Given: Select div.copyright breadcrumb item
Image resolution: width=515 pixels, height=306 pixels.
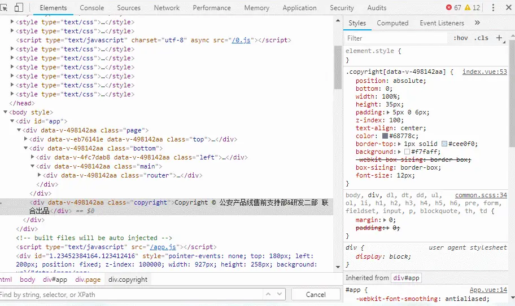Looking at the screenshot, I should click(128, 280).
